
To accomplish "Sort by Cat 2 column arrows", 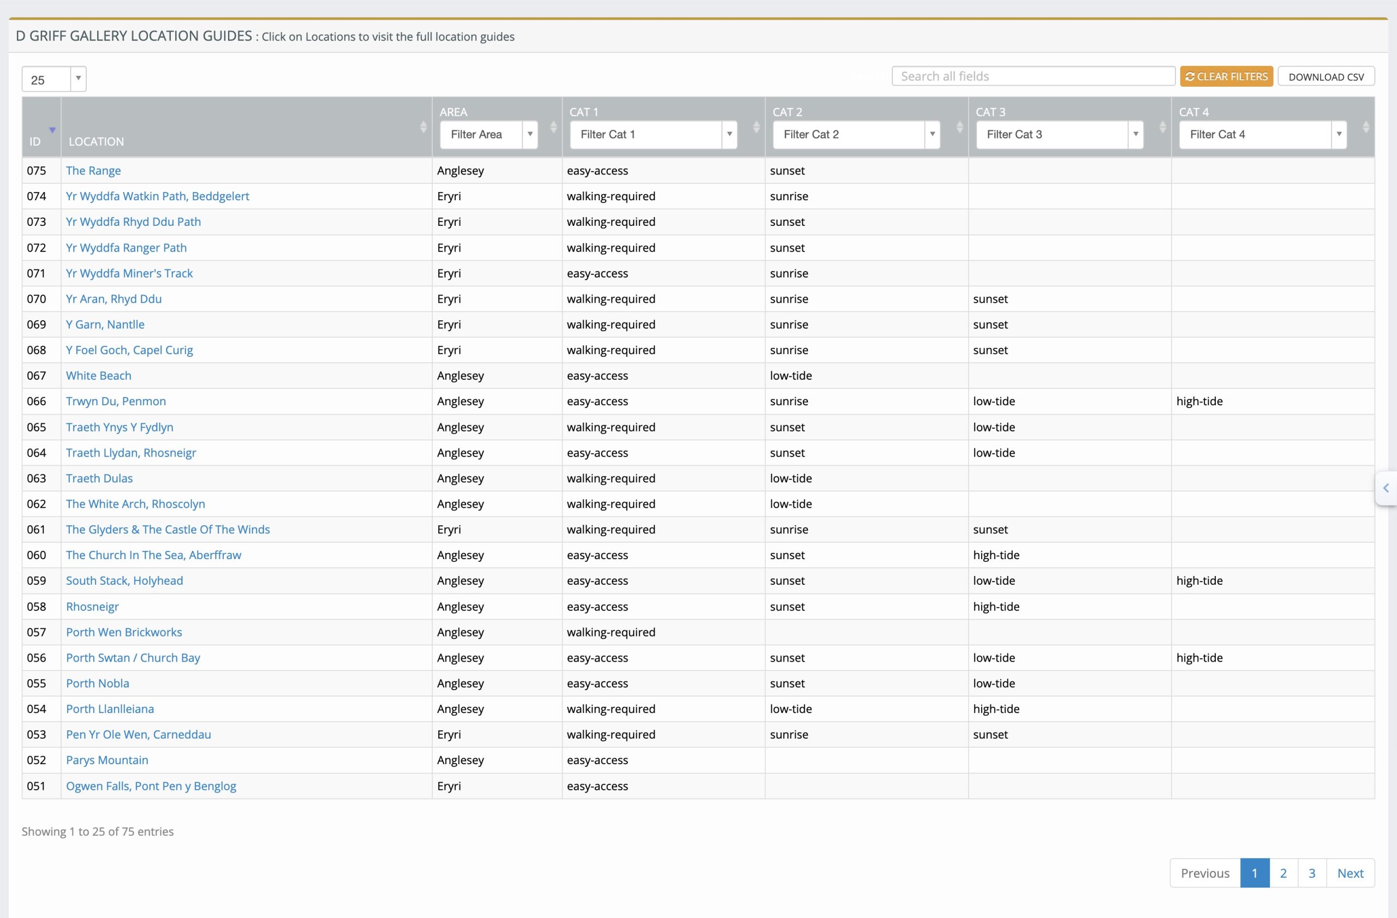I will 959,127.
